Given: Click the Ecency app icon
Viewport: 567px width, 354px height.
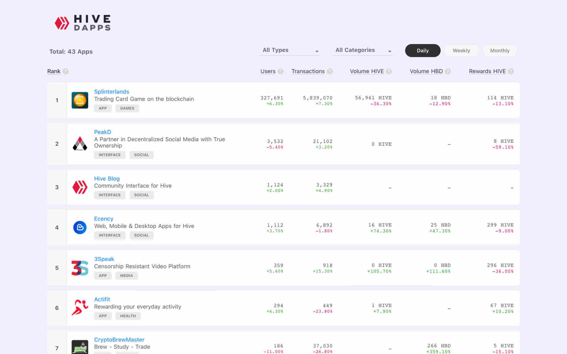Looking at the screenshot, I should click(80, 227).
